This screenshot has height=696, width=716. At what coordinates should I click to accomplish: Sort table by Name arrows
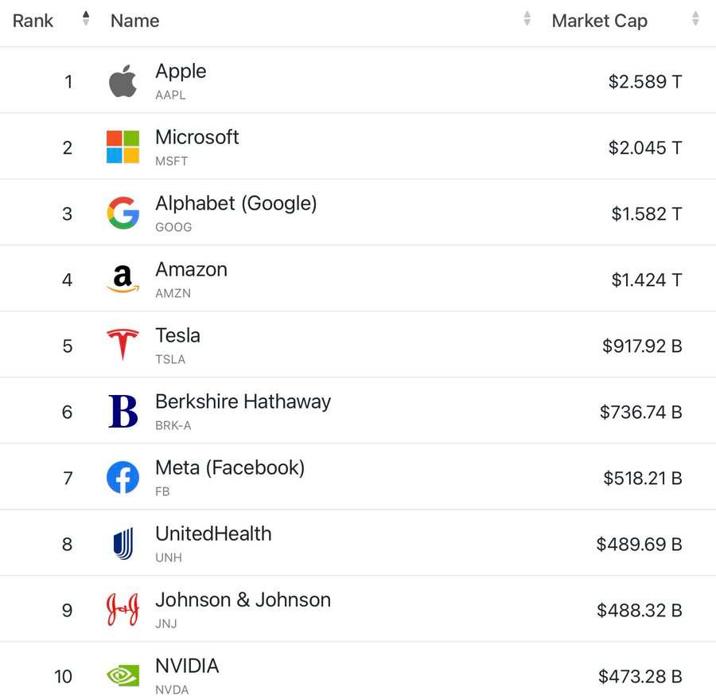coord(527,18)
